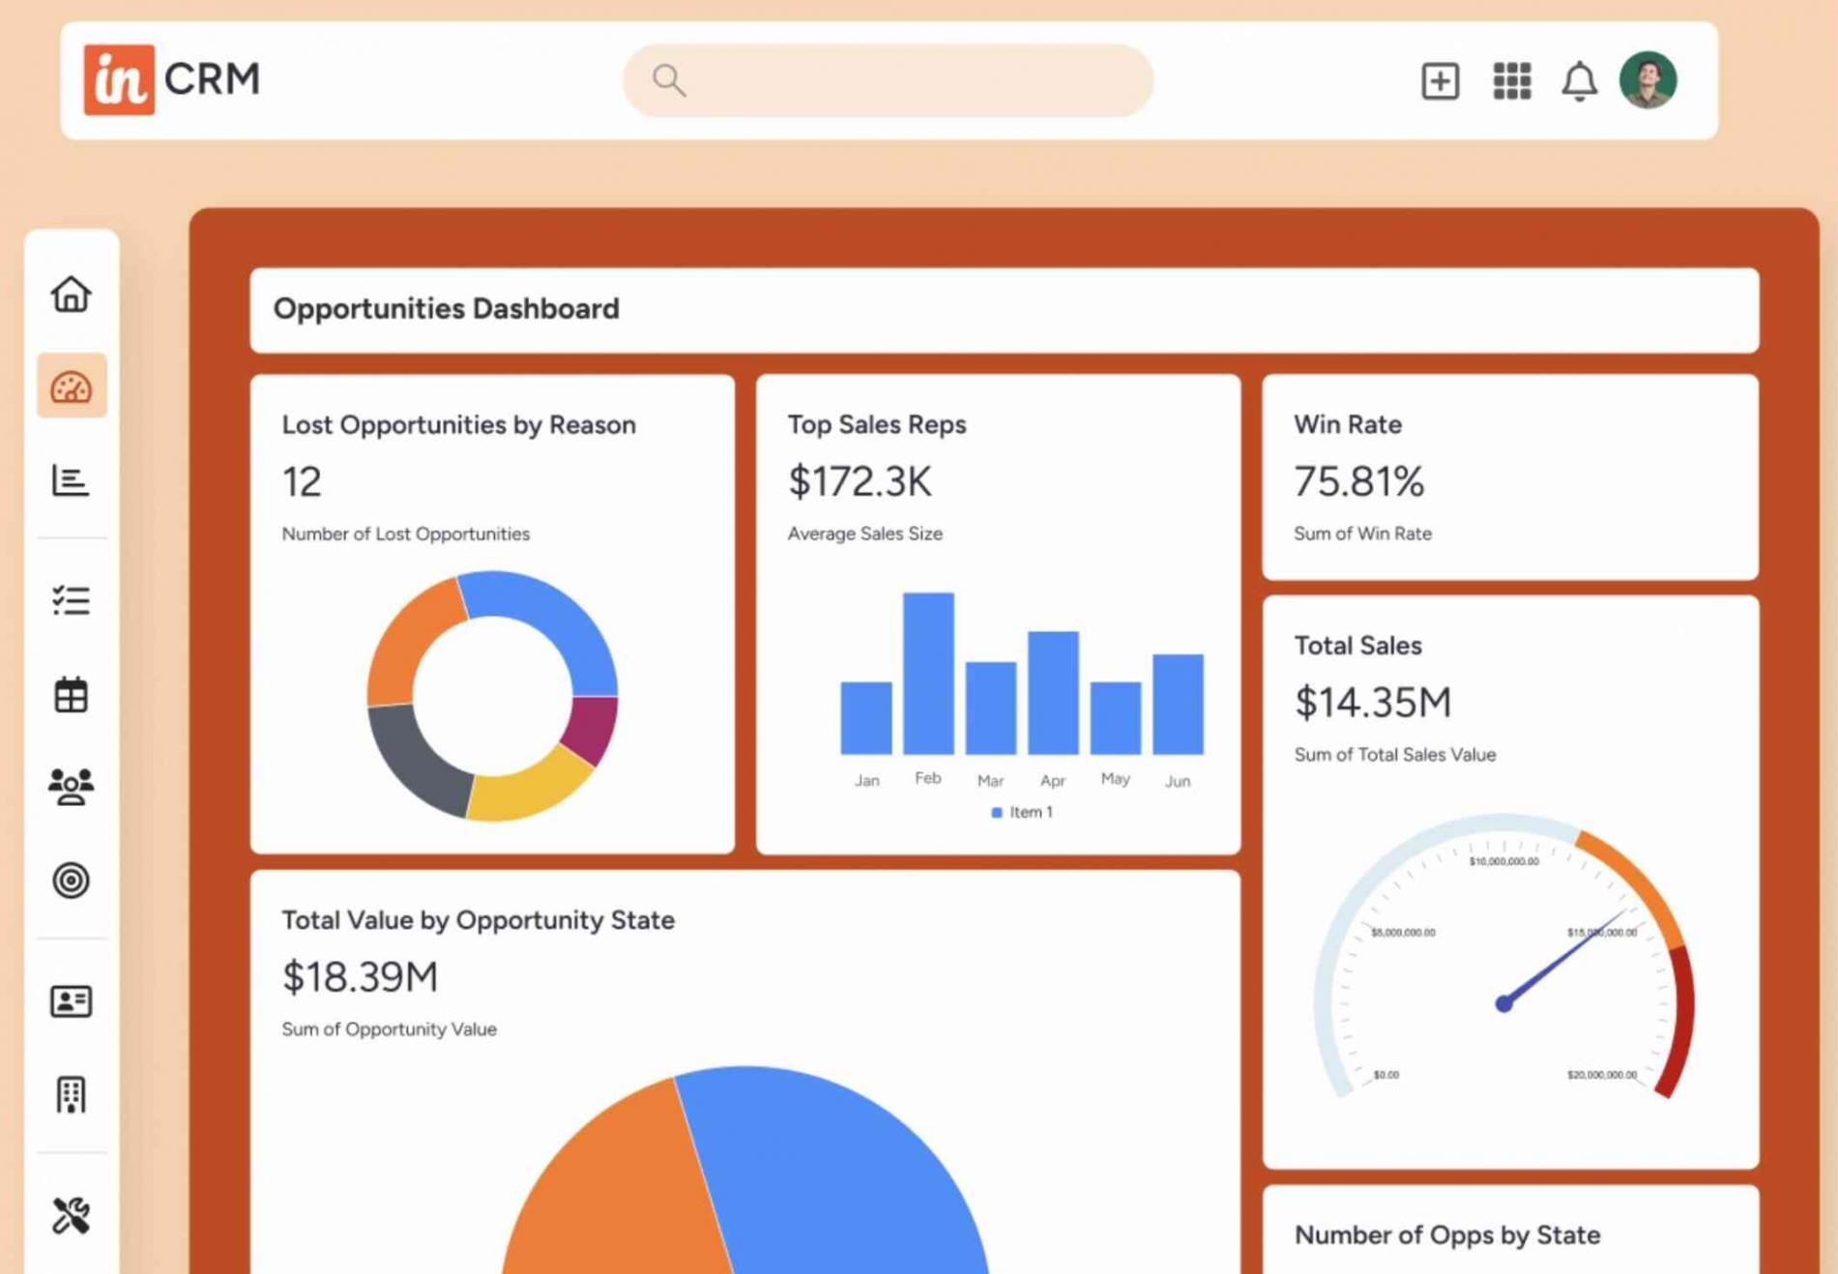Click the search magnifier icon
The height and width of the screenshot is (1274, 1838).
(668, 80)
